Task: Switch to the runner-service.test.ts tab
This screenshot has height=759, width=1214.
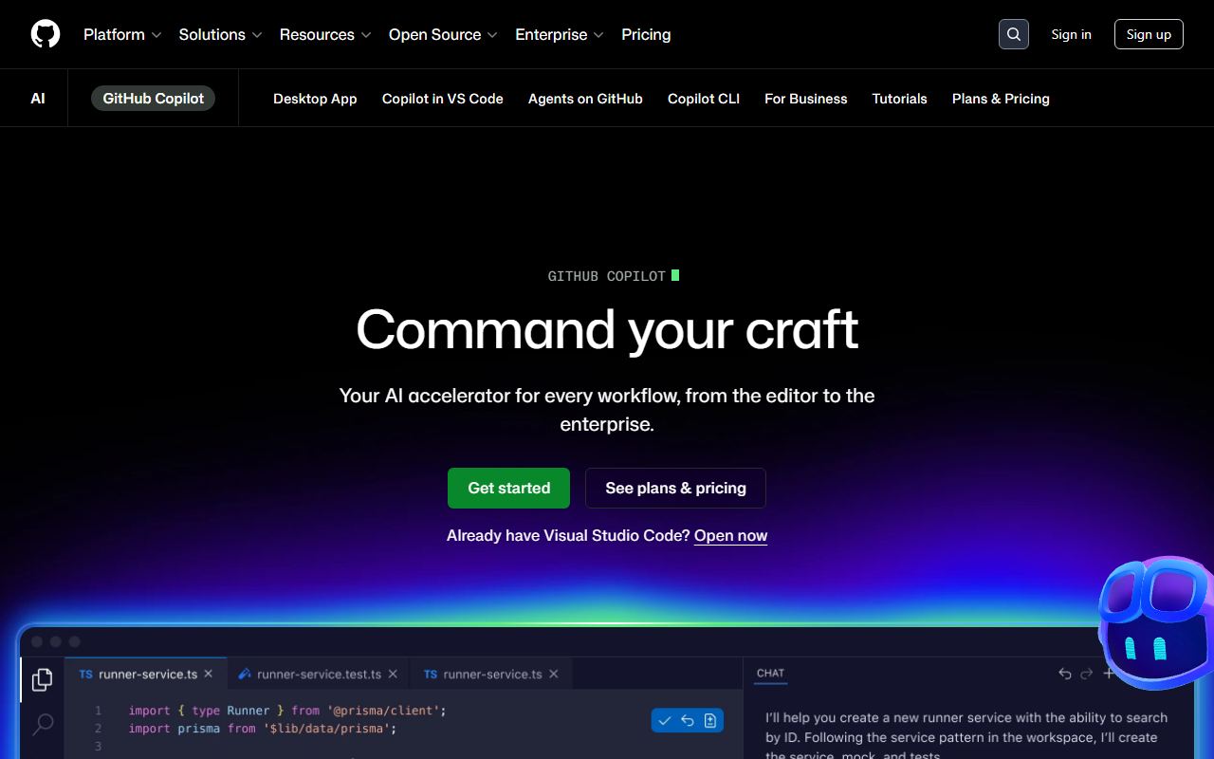Action: [x=319, y=674]
